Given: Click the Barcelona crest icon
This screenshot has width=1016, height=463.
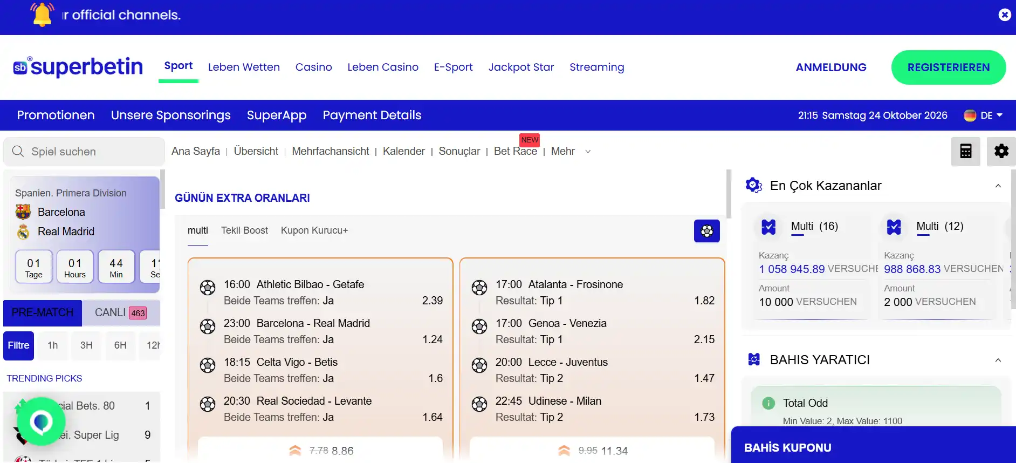Looking at the screenshot, I should (23, 212).
